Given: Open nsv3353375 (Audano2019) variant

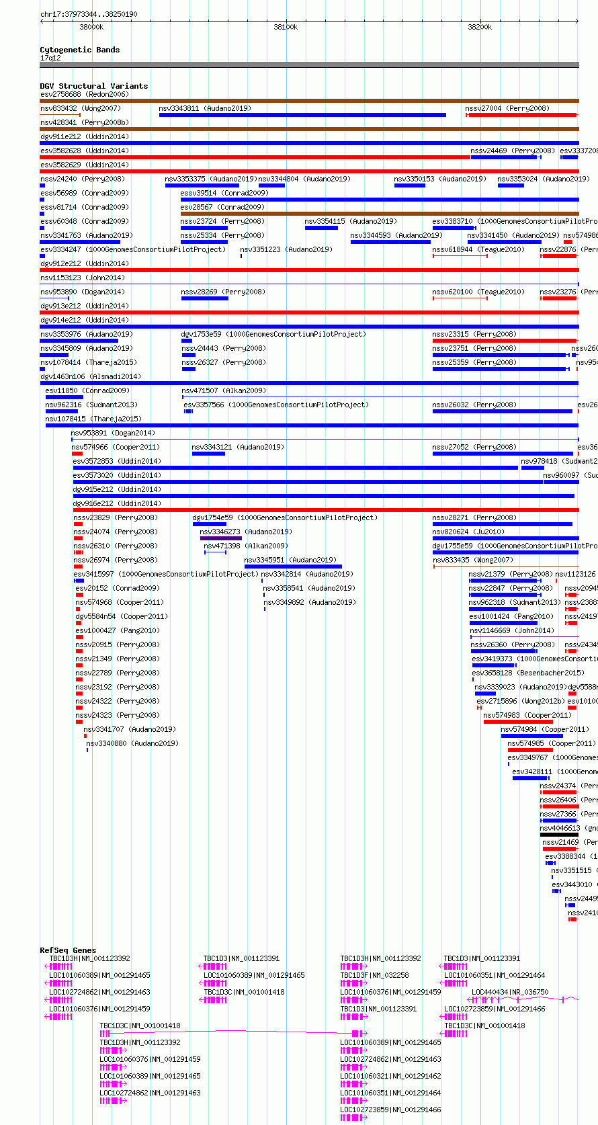Looking at the screenshot, I should pos(212,179).
